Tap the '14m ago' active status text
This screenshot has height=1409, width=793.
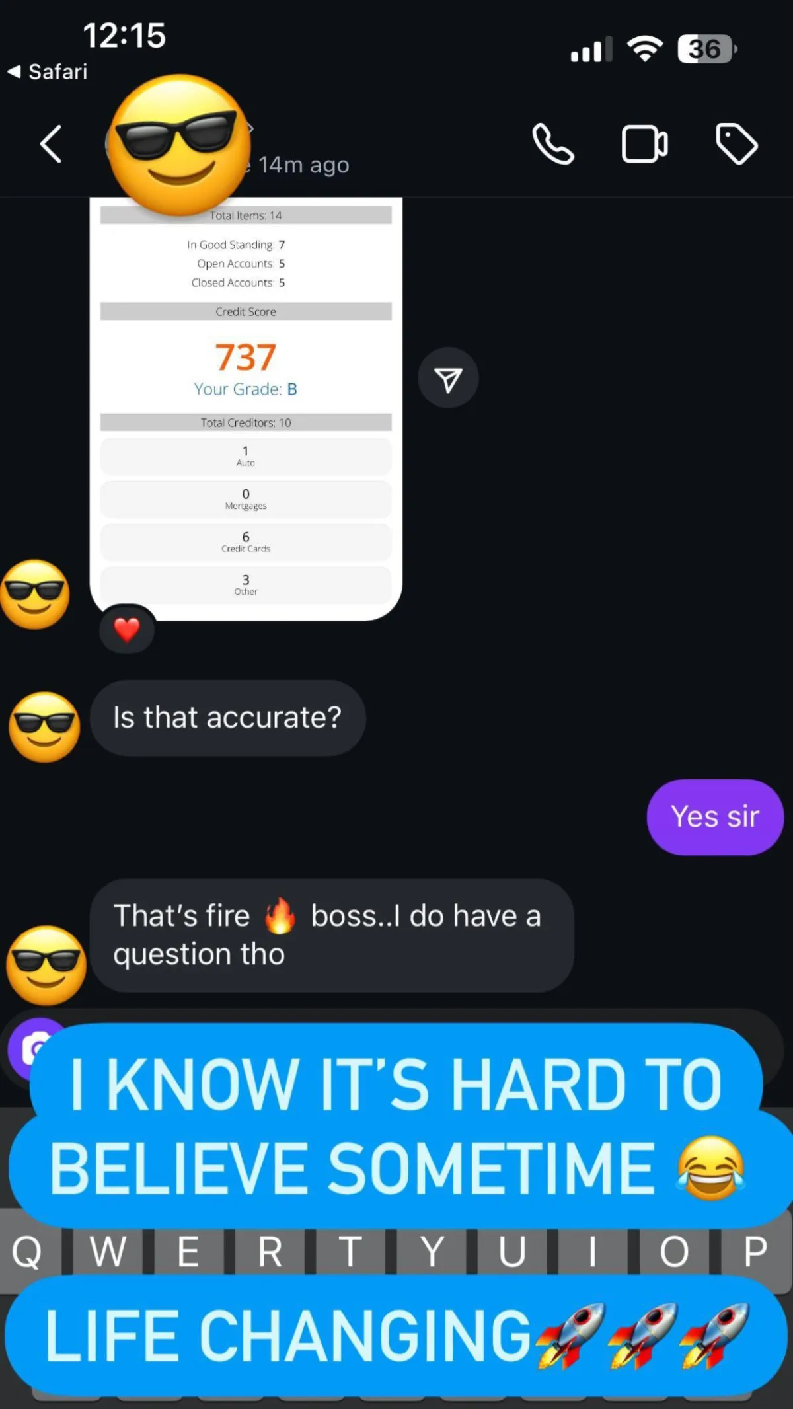[304, 165]
